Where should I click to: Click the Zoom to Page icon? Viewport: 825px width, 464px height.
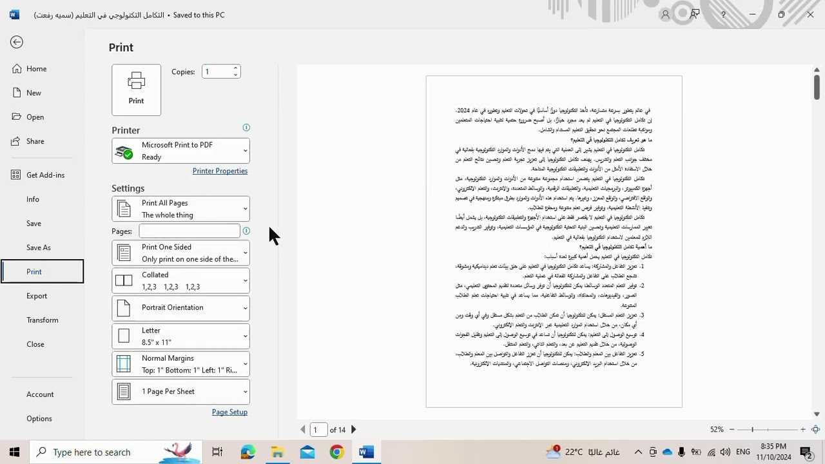[x=816, y=429]
